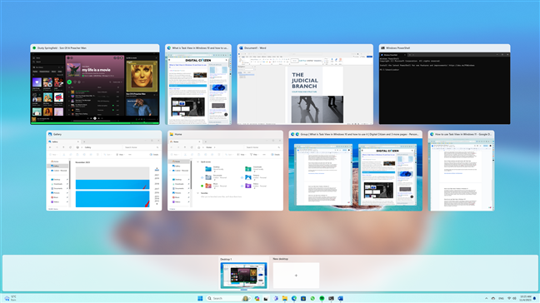Click the Gallery icon in its title label
Screen dimensions: 540x303
point(50,134)
